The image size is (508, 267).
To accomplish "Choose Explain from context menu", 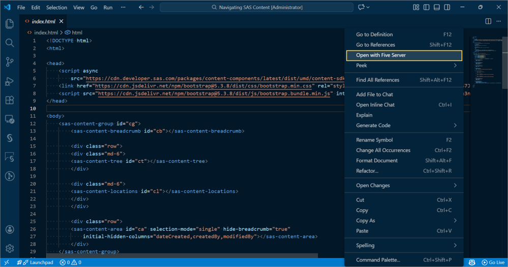I will pos(404,115).
